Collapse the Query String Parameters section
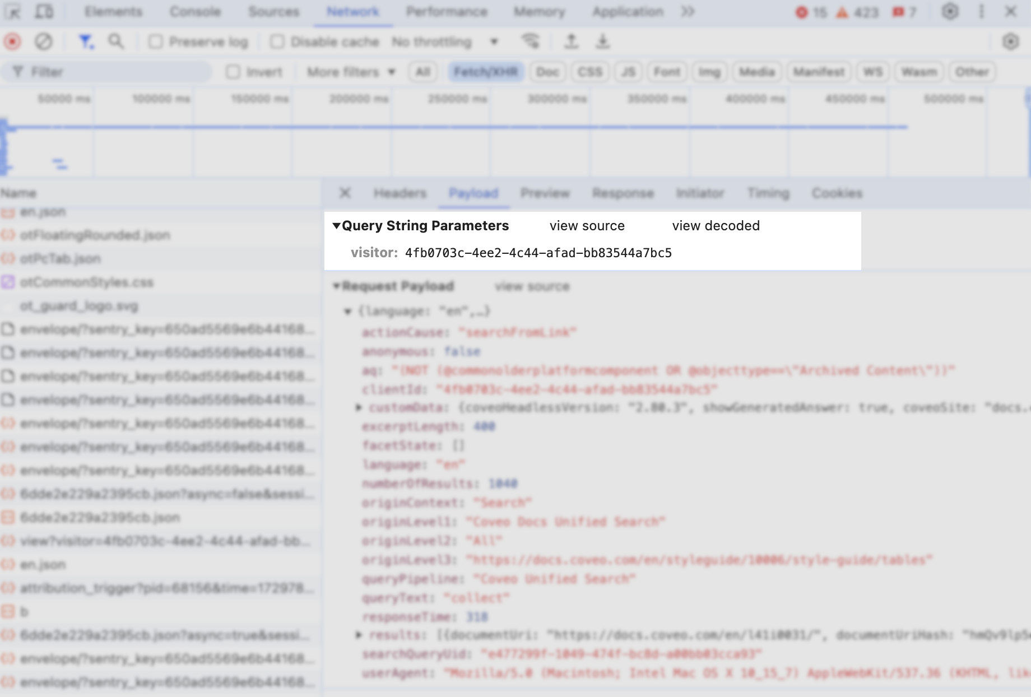The width and height of the screenshot is (1031, 697). pyautogui.click(x=337, y=226)
